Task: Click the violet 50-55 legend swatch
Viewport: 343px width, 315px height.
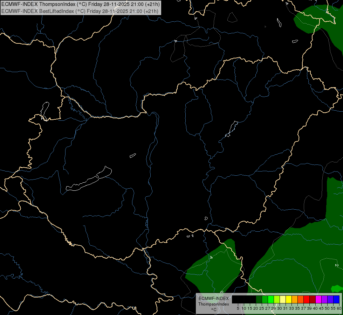Action: [330, 300]
